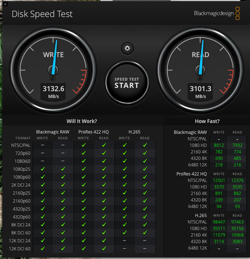Click the 882 ProRes 2160 4K read value
The height and width of the screenshot is (259, 250).
click(237, 194)
